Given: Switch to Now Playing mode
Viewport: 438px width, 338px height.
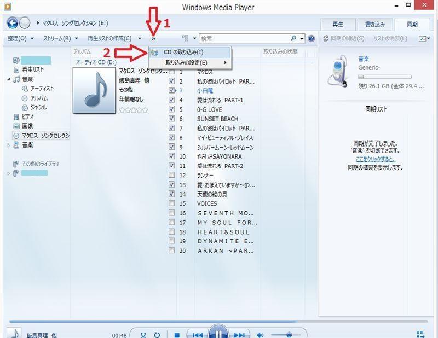Looking at the screenshot, I should point(420,334).
